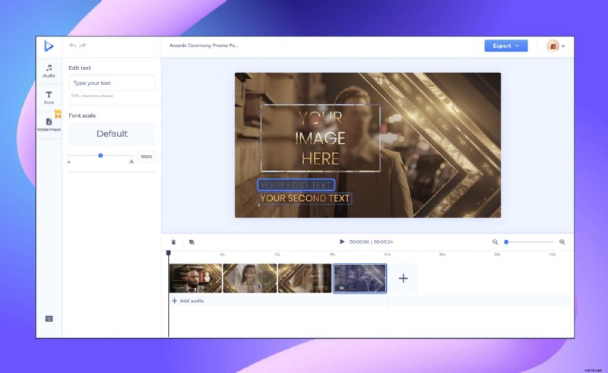Screen dimensions: 608x373
Task: Zoom out the timeline
Action: (496, 242)
